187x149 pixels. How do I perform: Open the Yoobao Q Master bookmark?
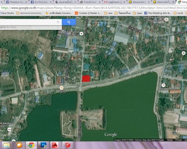point(88,13)
